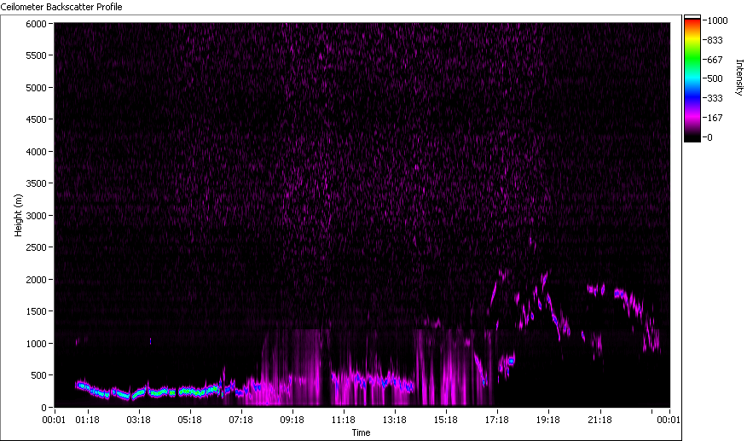Click the 4000 height tick label
This screenshot has height=441, width=747.
[36, 152]
